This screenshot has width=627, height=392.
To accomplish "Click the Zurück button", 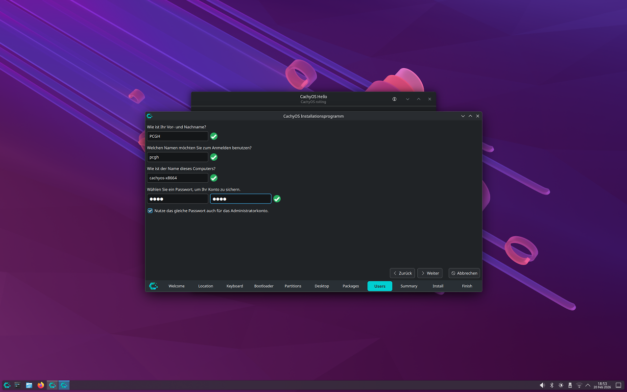I will [402, 273].
